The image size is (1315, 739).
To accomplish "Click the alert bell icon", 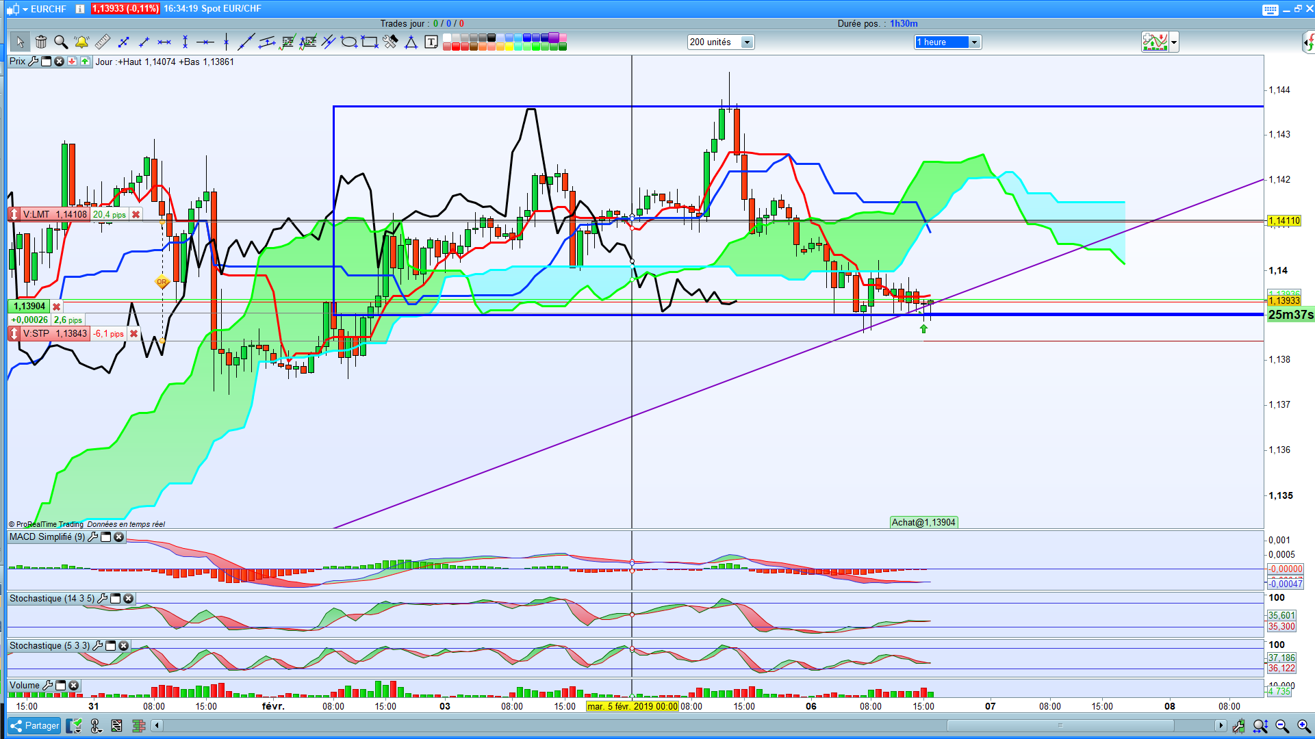I will coord(81,42).
